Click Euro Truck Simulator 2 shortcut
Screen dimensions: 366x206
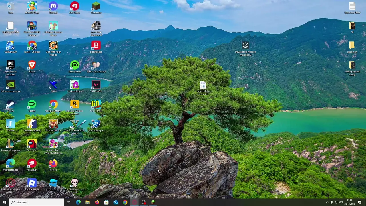pos(96,29)
